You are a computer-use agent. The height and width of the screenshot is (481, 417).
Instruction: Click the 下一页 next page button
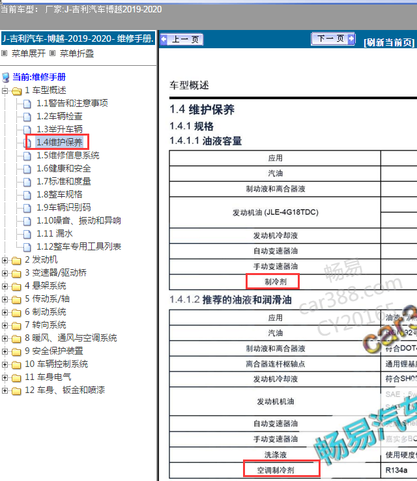pos(334,38)
